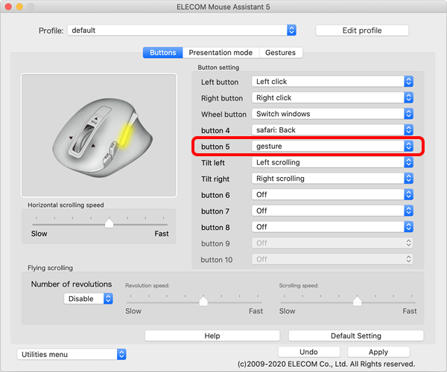Screen dimensions: 447x372
Task: Click the Scrolling speed slider thumb
Action: (x=357, y=301)
